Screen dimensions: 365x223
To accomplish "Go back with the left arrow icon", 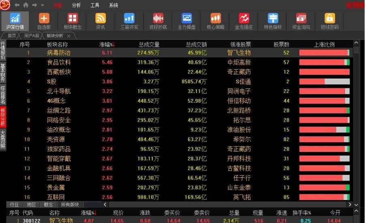I will [17, 5].
